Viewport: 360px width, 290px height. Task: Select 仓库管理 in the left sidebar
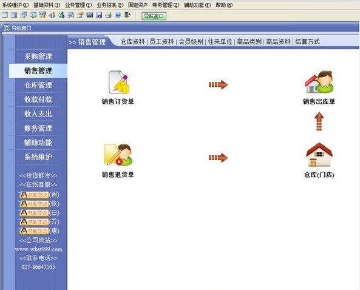point(38,85)
